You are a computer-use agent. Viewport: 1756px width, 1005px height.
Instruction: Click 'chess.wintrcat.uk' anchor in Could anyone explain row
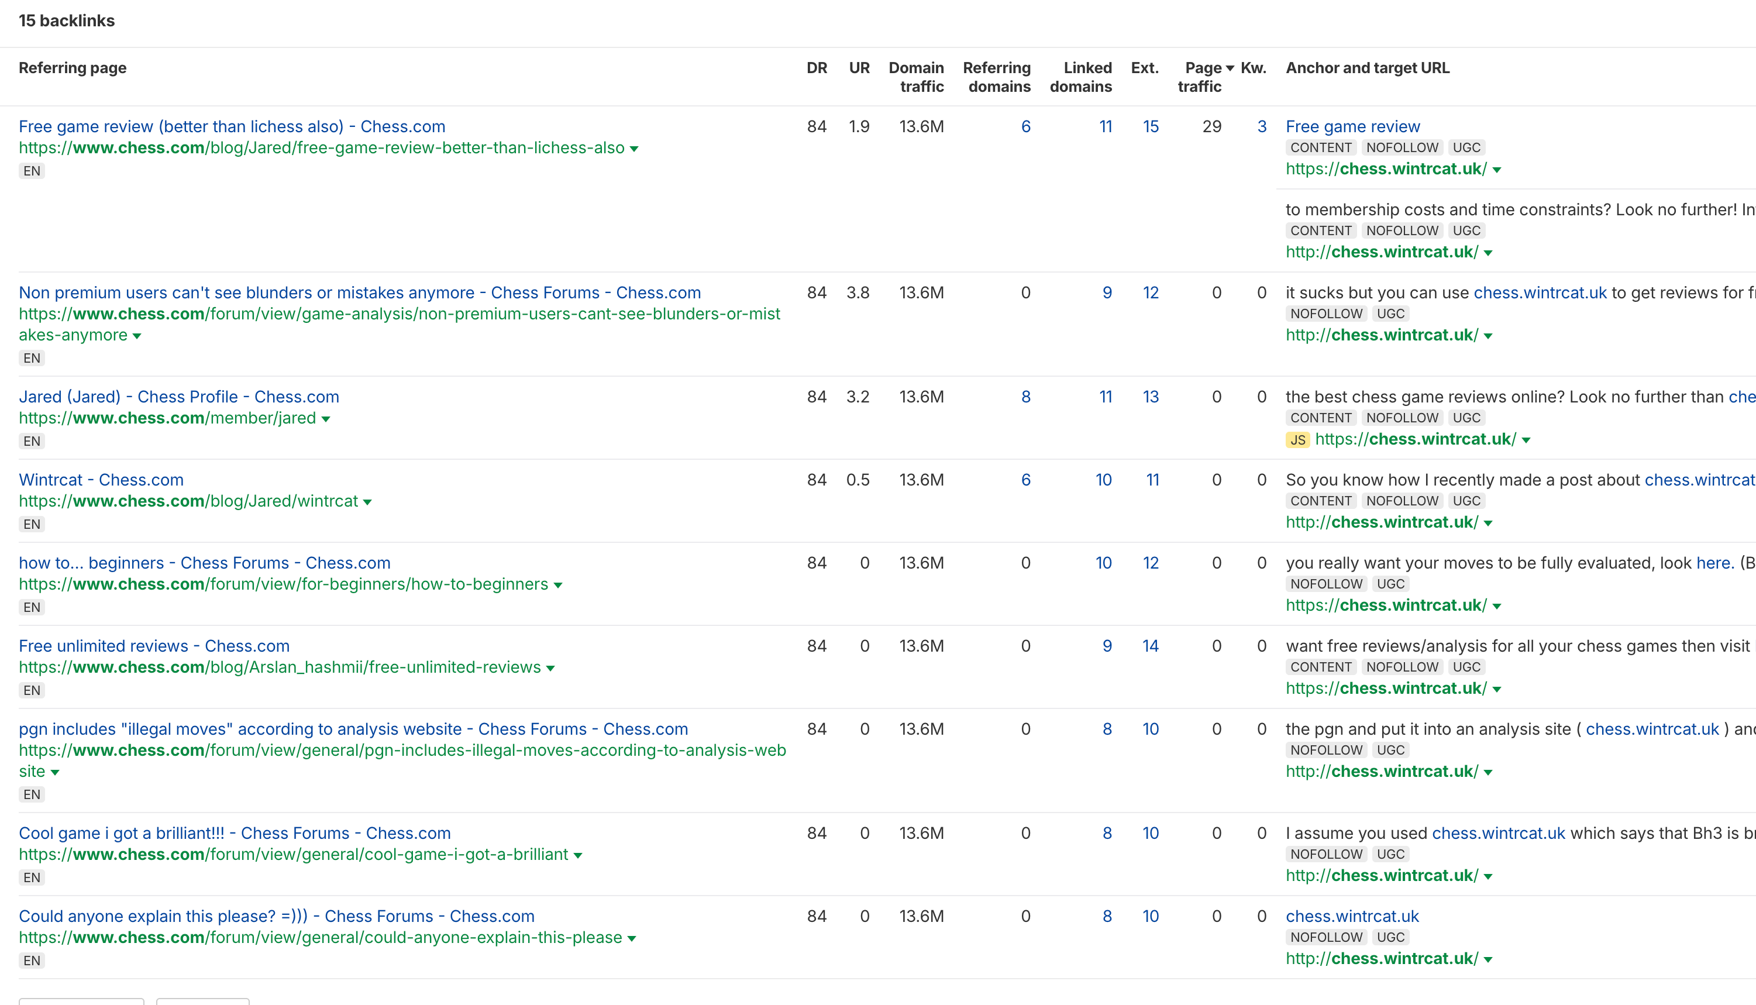click(1352, 916)
